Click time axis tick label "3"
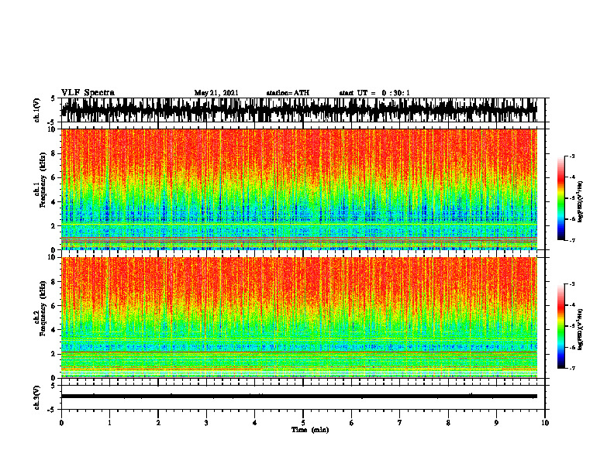 click(x=206, y=423)
